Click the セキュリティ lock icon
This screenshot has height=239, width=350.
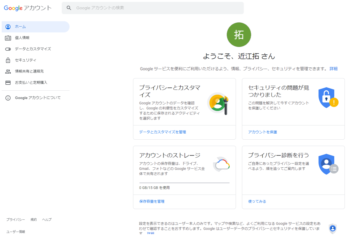click(x=8, y=60)
